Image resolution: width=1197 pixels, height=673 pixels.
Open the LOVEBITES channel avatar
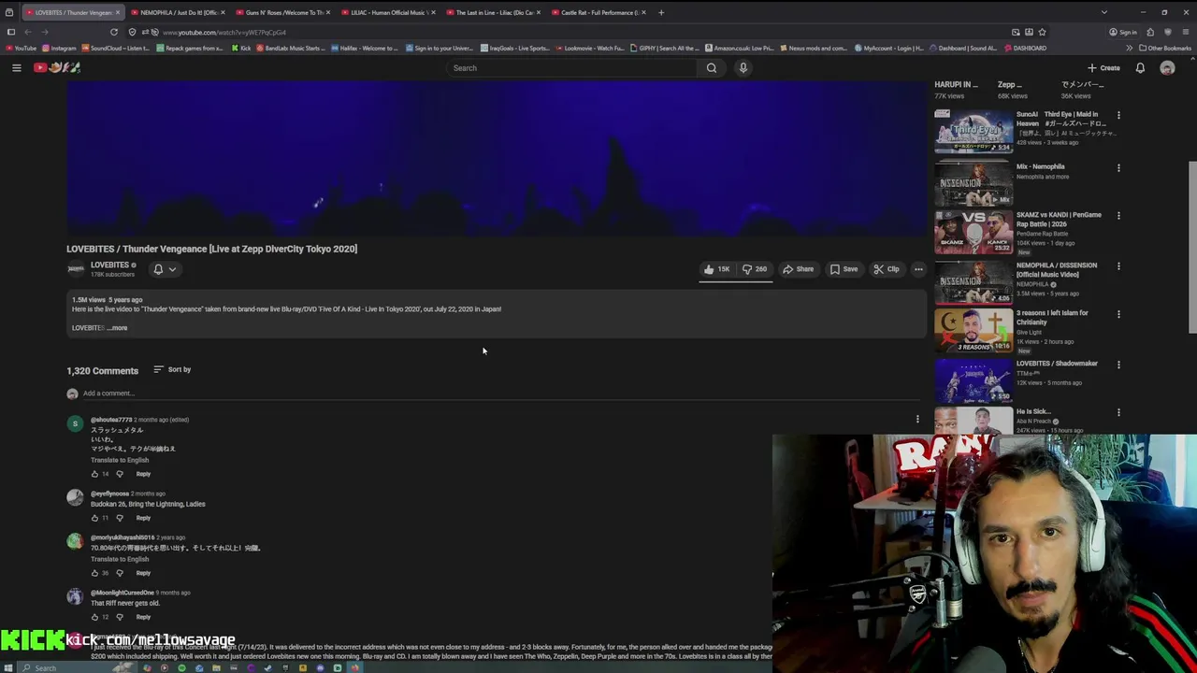coord(76,269)
